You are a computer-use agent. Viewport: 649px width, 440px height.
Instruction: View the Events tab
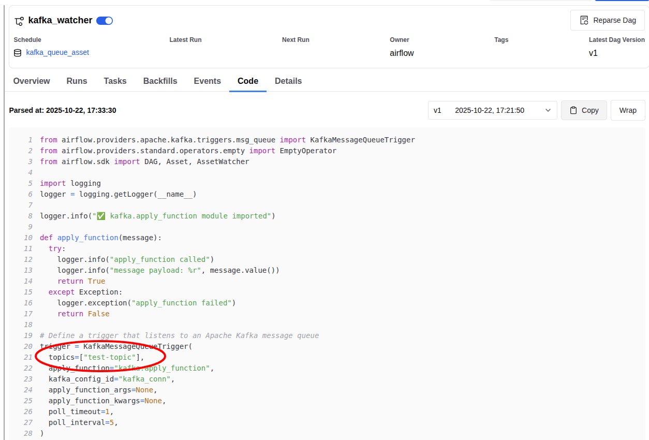207,81
